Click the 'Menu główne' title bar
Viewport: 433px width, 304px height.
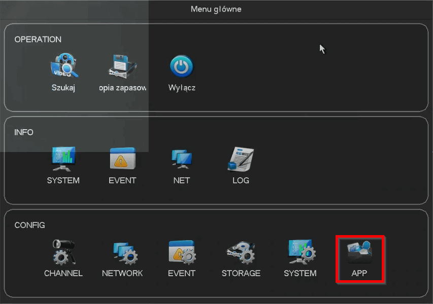click(x=216, y=9)
